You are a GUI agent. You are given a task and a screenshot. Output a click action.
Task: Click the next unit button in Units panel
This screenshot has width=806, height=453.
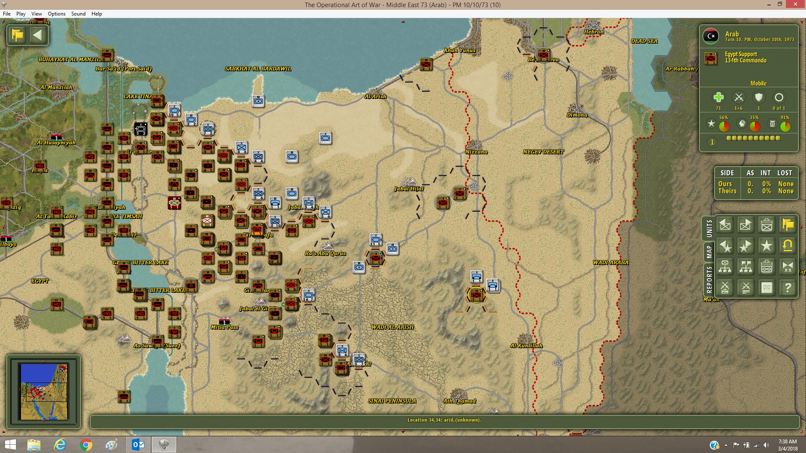(746, 225)
